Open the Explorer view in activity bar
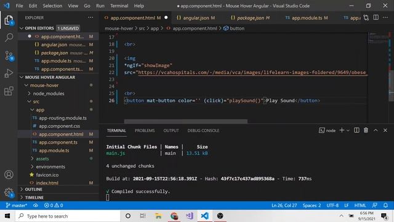The image size is (394, 222). pyautogui.click(x=9, y=20)
